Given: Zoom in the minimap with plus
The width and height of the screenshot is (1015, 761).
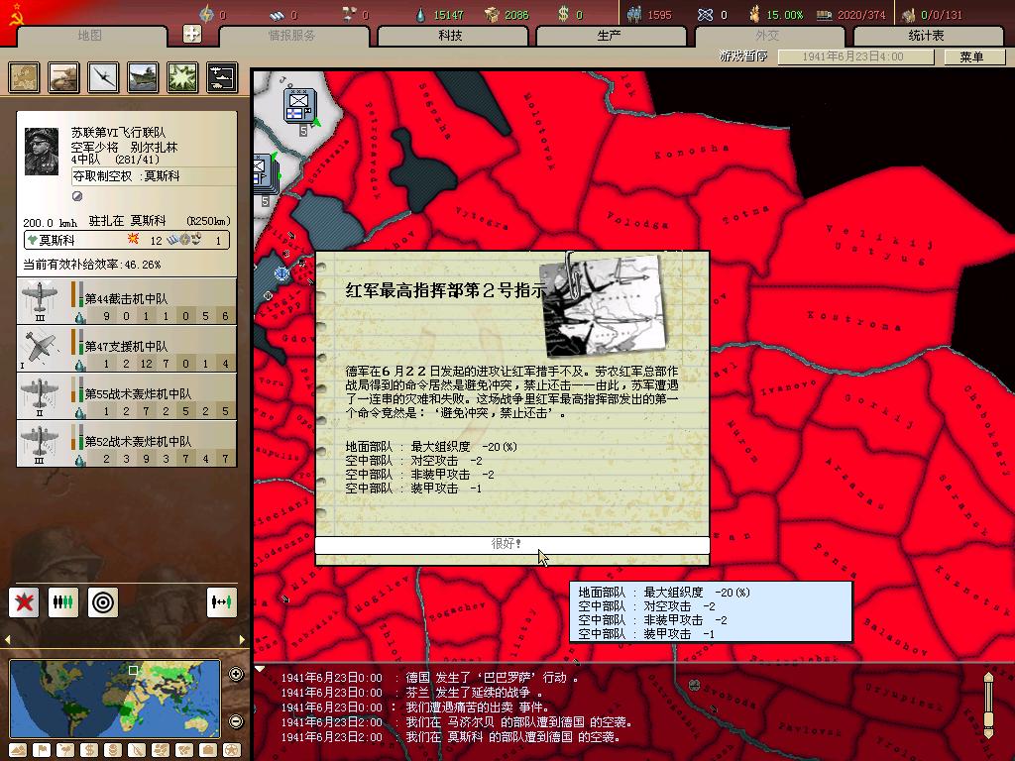Looking at the screenshot, I should [236, 674].
